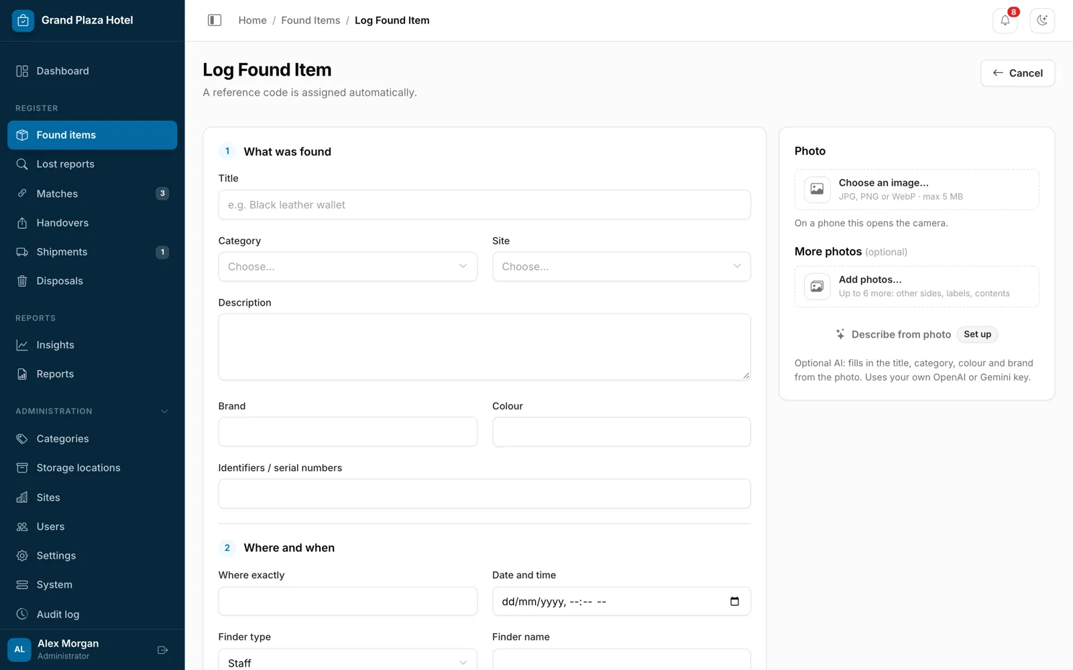Click into the Brand input field
Viewport: 1073px width, 670px height.
(347, 432)
